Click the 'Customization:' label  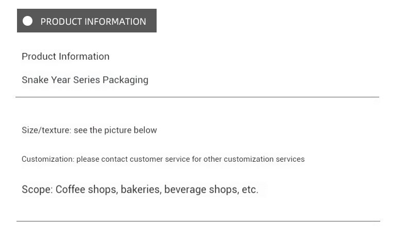pos(48,159)
